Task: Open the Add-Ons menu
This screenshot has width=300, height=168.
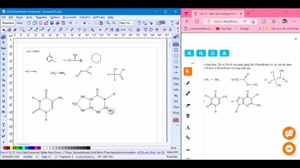Action: (84, 17)
